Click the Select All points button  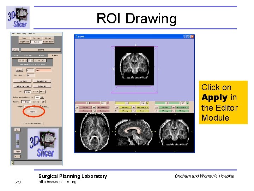22,81
